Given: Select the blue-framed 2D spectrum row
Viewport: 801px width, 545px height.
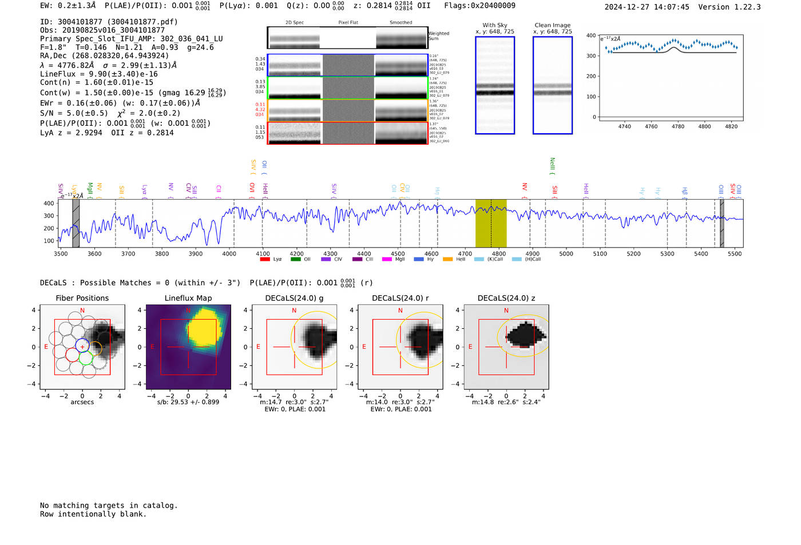Looking at the screenshot, I should pos(348,65).
